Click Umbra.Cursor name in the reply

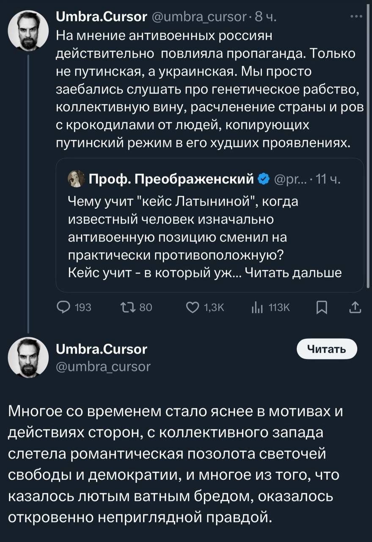click(x=102, y=349)
